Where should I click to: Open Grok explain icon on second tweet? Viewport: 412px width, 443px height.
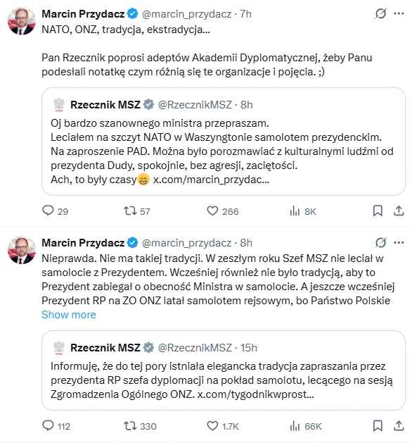(380, 242)
